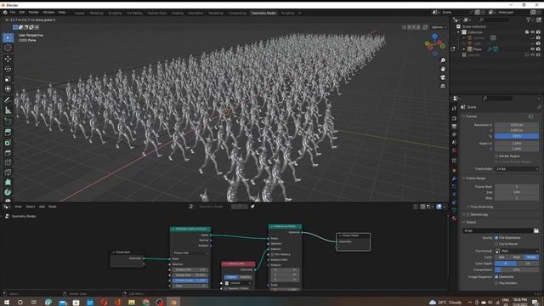The width and height of the screenshot is (544, 306).
Task: Adjust the Compression slider
Action: pos(517,269)
